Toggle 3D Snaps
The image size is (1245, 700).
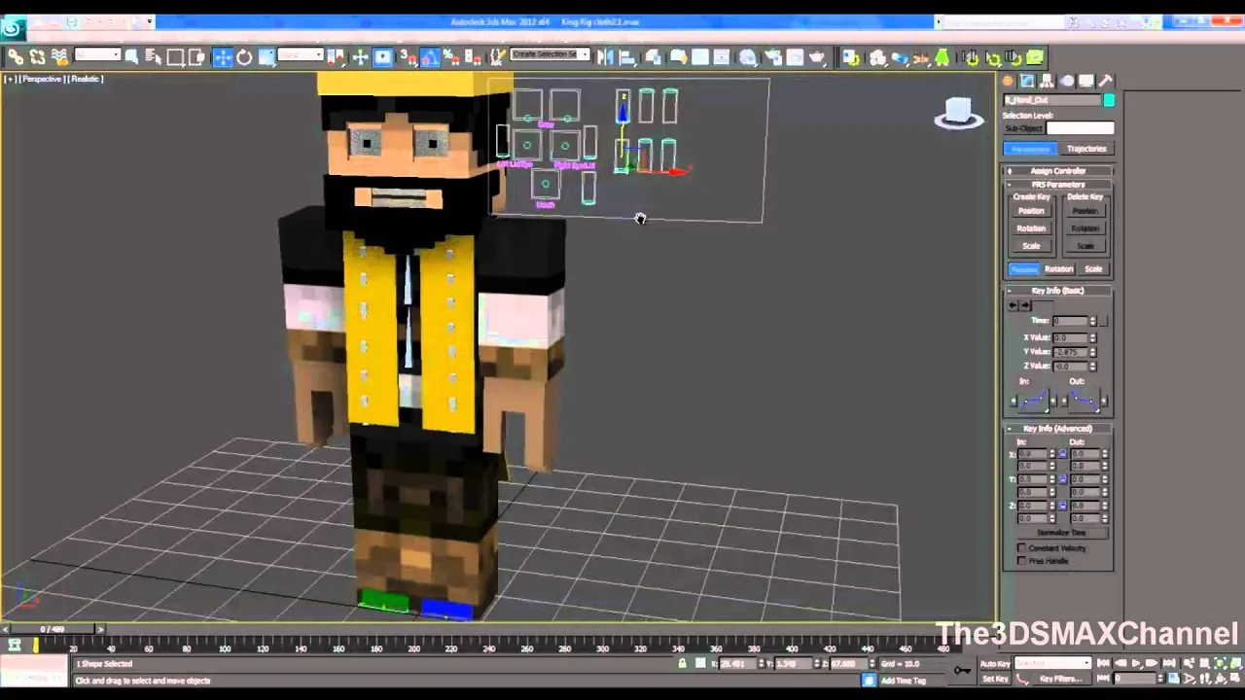407,57
